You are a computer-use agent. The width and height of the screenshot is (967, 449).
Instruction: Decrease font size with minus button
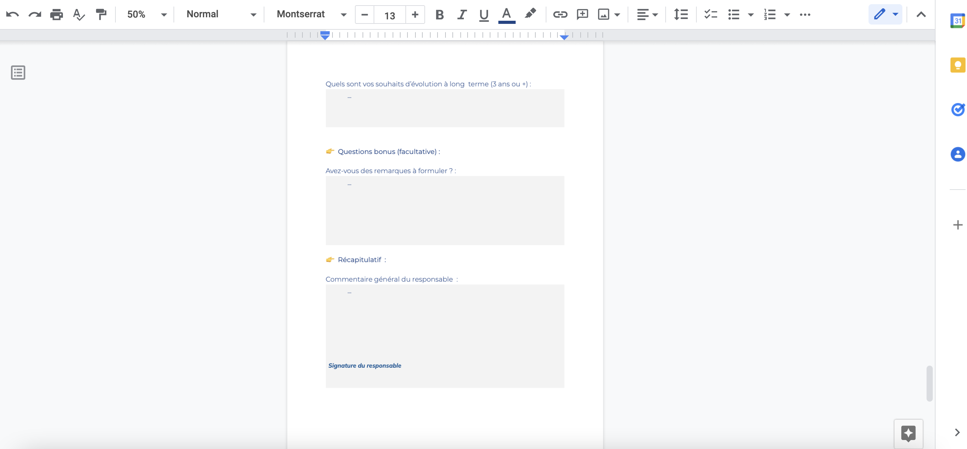(x=365, y=15)
